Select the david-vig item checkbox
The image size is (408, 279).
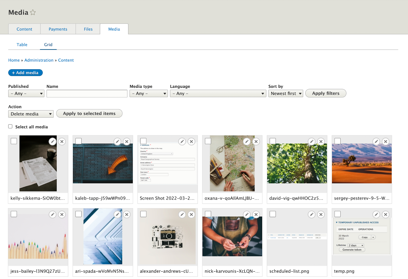[273, 141]
